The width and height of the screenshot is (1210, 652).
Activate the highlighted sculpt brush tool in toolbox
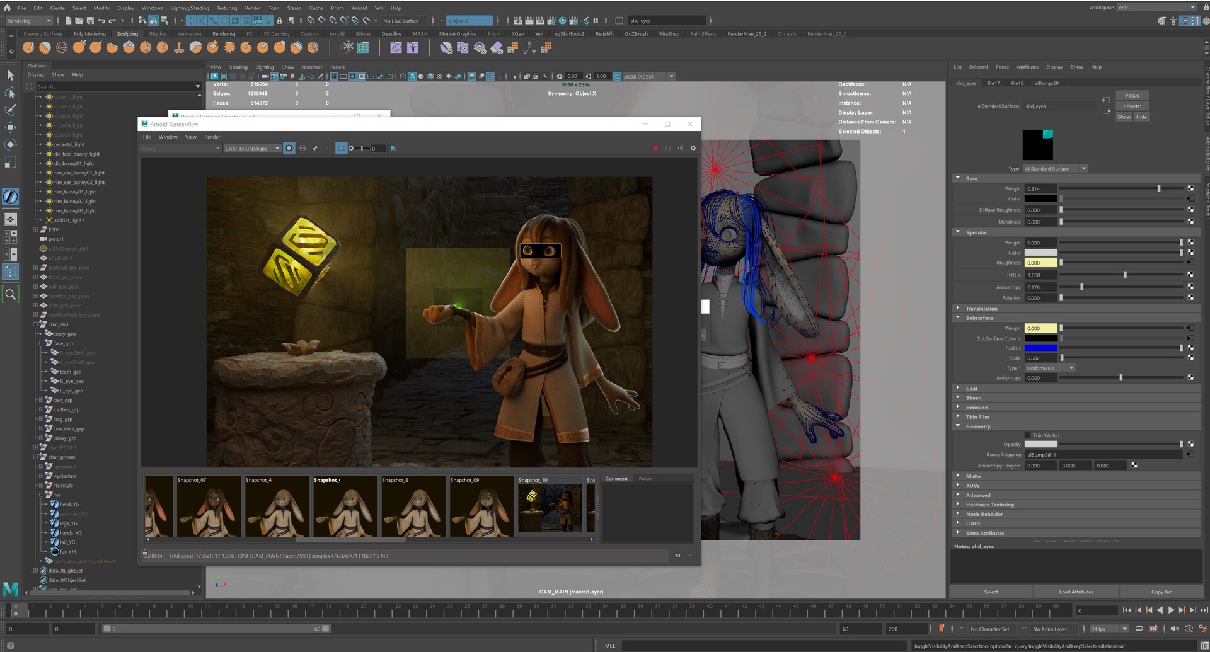(x=11, y=197)
